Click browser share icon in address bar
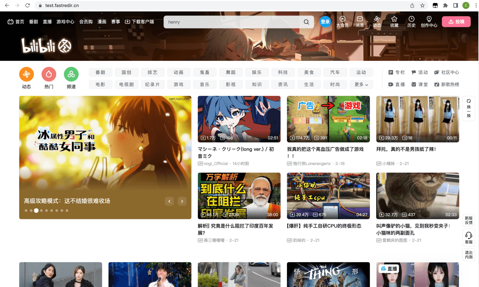 (x=412, y=5)
